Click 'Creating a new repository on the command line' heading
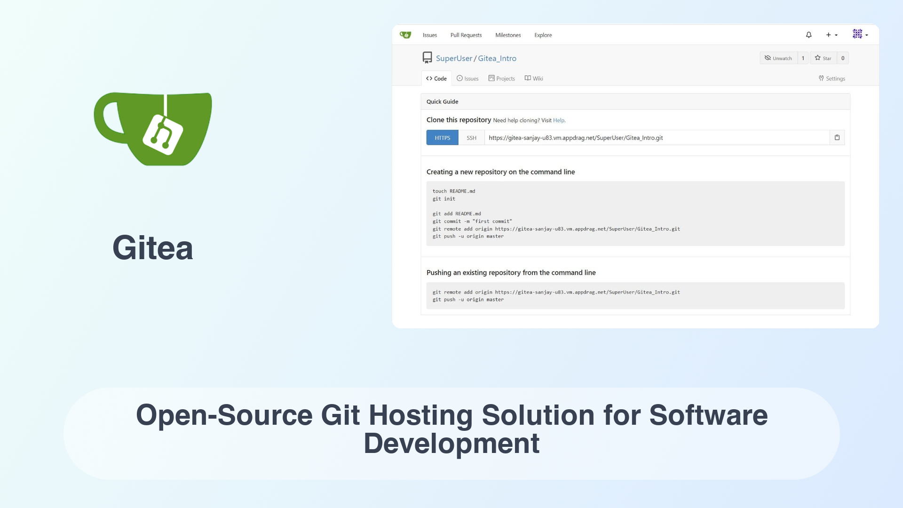Screen dimensions: 903x508 click(x=500, y=172)
